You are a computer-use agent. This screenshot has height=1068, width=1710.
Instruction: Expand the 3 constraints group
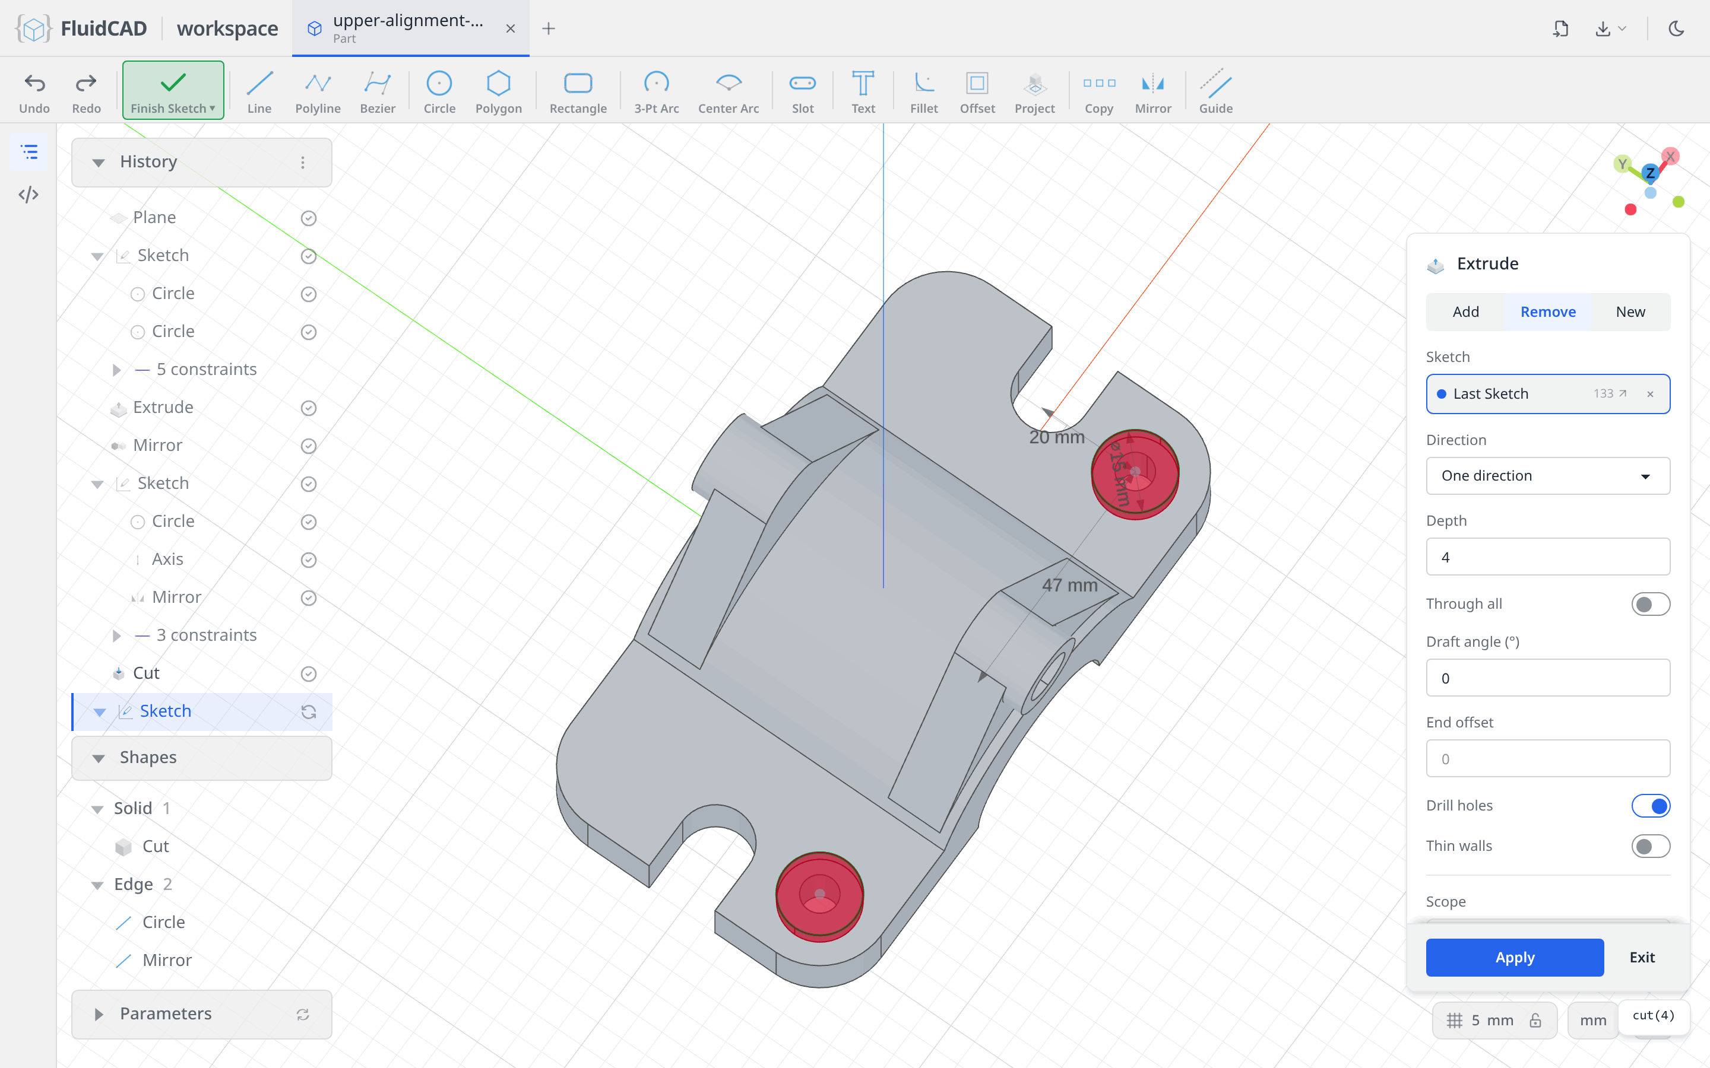tap(116, 635)
